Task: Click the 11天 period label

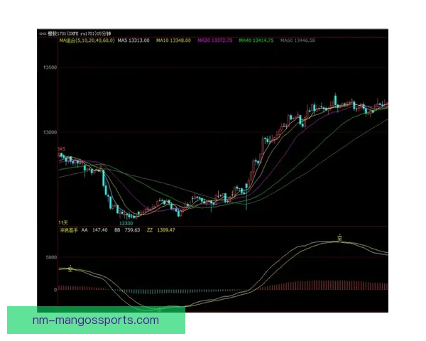Action: 62,223
